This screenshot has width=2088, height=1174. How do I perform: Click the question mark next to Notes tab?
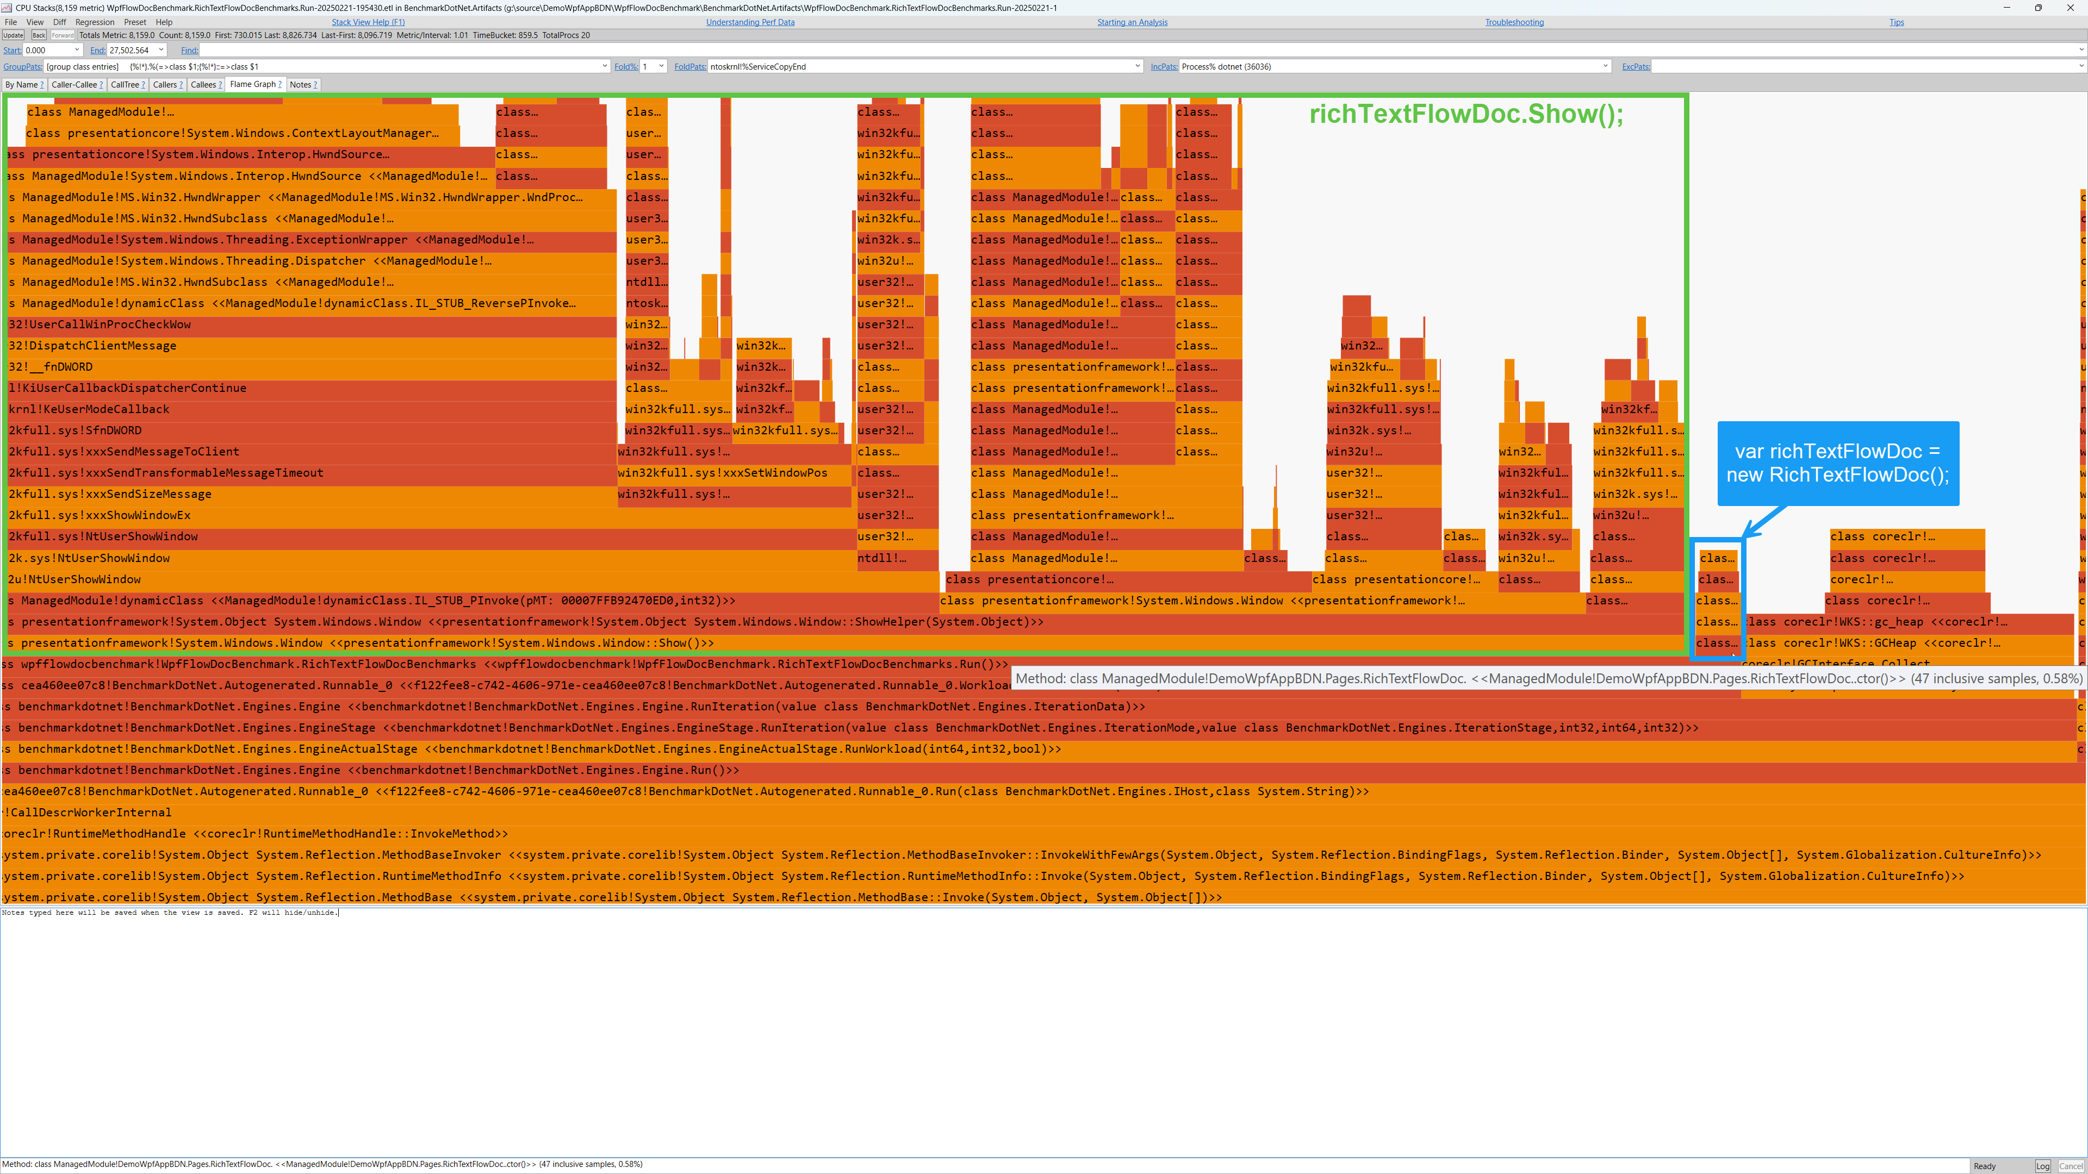315,85
